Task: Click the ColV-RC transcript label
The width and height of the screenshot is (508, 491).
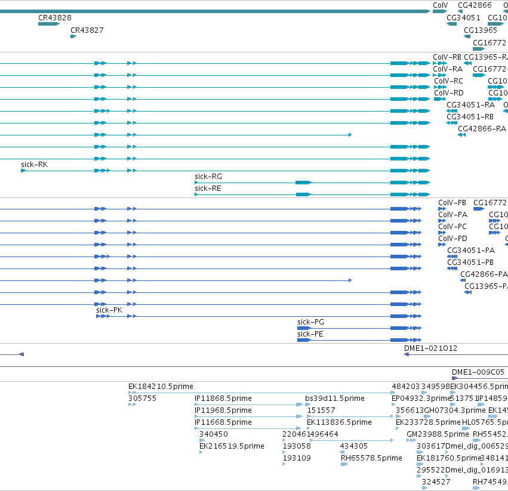Action: pyautogui.click(x=448, y=81)
